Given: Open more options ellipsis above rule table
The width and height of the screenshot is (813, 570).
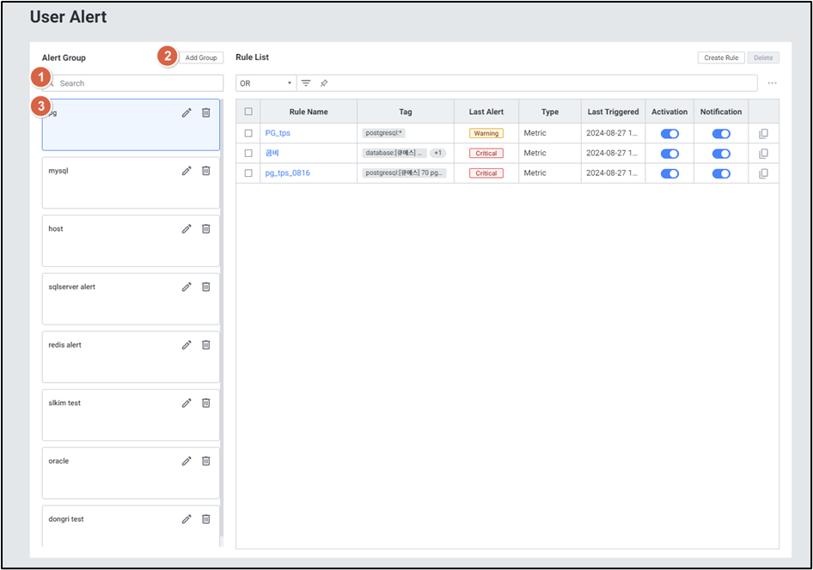Looking at the screenshot, I should point(772,83).
